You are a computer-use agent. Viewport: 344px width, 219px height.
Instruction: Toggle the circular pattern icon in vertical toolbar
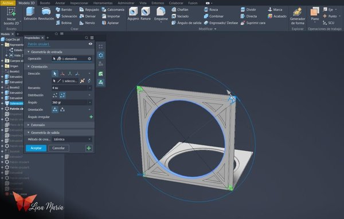pos(101,55)
